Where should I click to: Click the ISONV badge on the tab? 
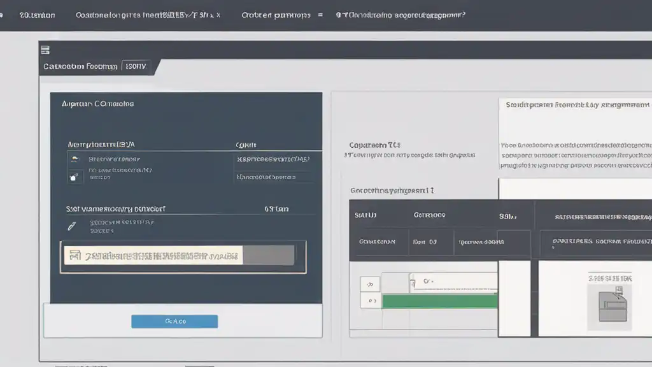pos(136,66)
